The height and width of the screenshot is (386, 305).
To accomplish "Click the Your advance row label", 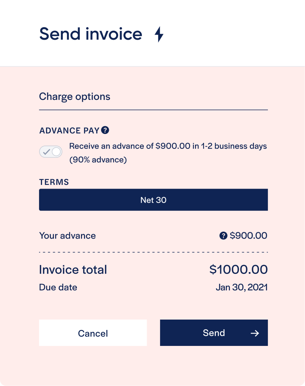I will point(68,236).
